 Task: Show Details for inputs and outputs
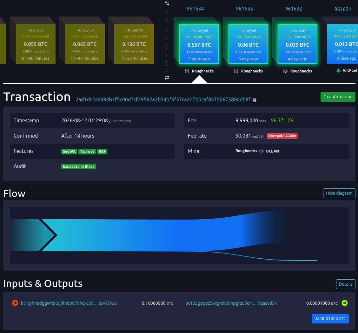(345, 284)
